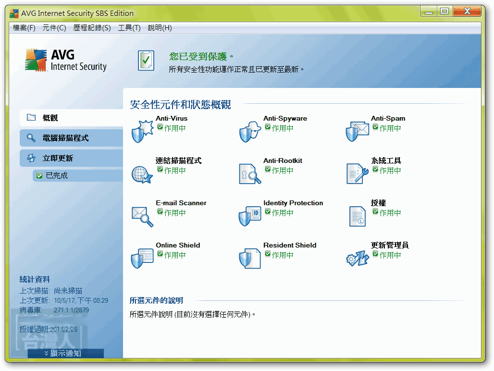
Task: Click the 統計資料 heading
Action: click(x=35, y=279)
